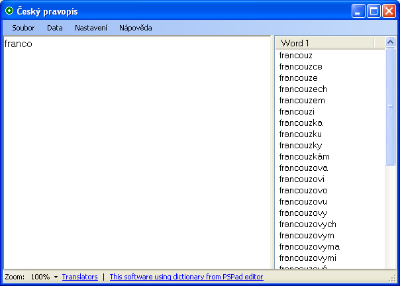400x286 pixels.
Task: Select the suggestion francouzkám
Action: 304,157
